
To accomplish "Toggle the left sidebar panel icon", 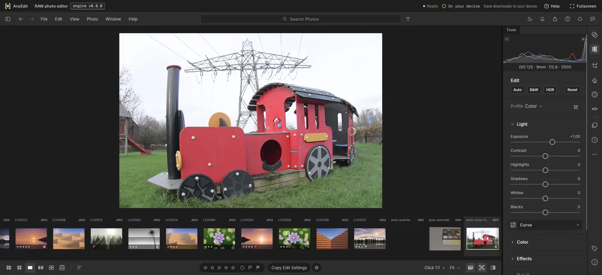I will click(8, 19).
